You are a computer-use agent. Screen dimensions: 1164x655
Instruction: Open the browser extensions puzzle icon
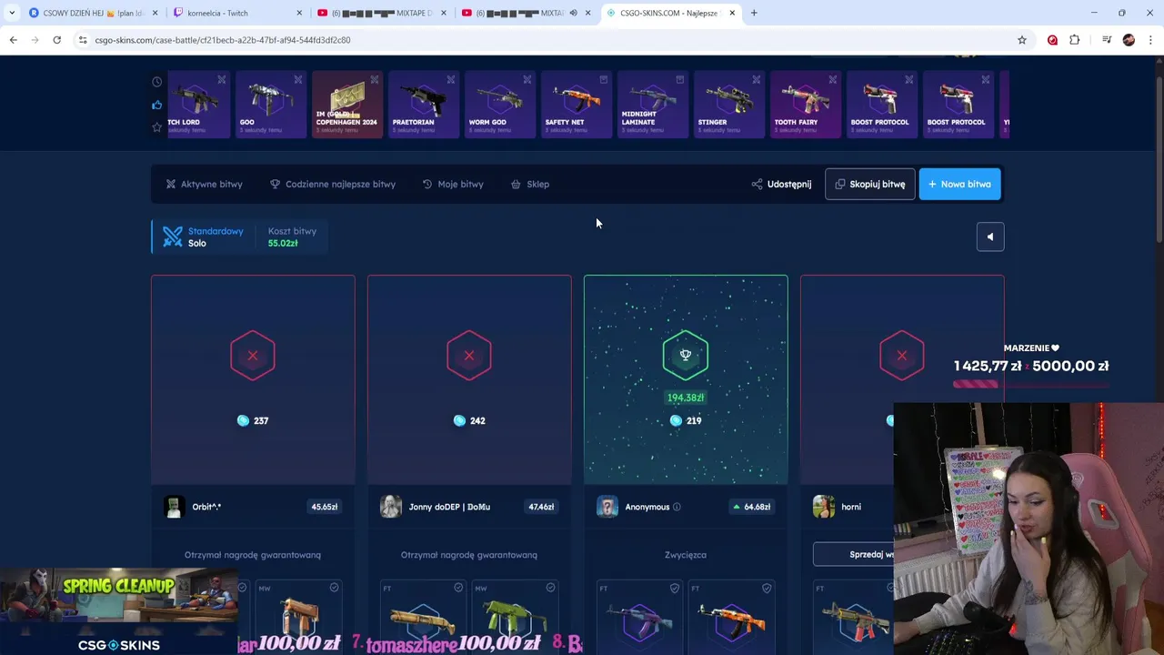coord(1075,40)
